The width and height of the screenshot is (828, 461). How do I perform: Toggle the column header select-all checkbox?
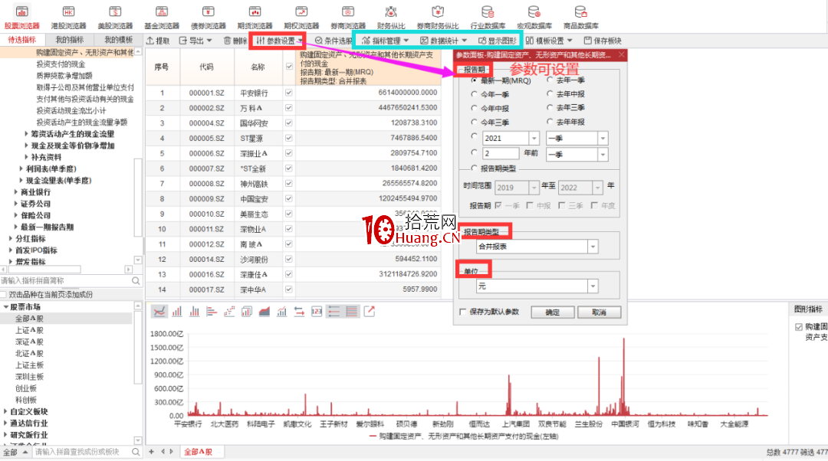(289, 67)
